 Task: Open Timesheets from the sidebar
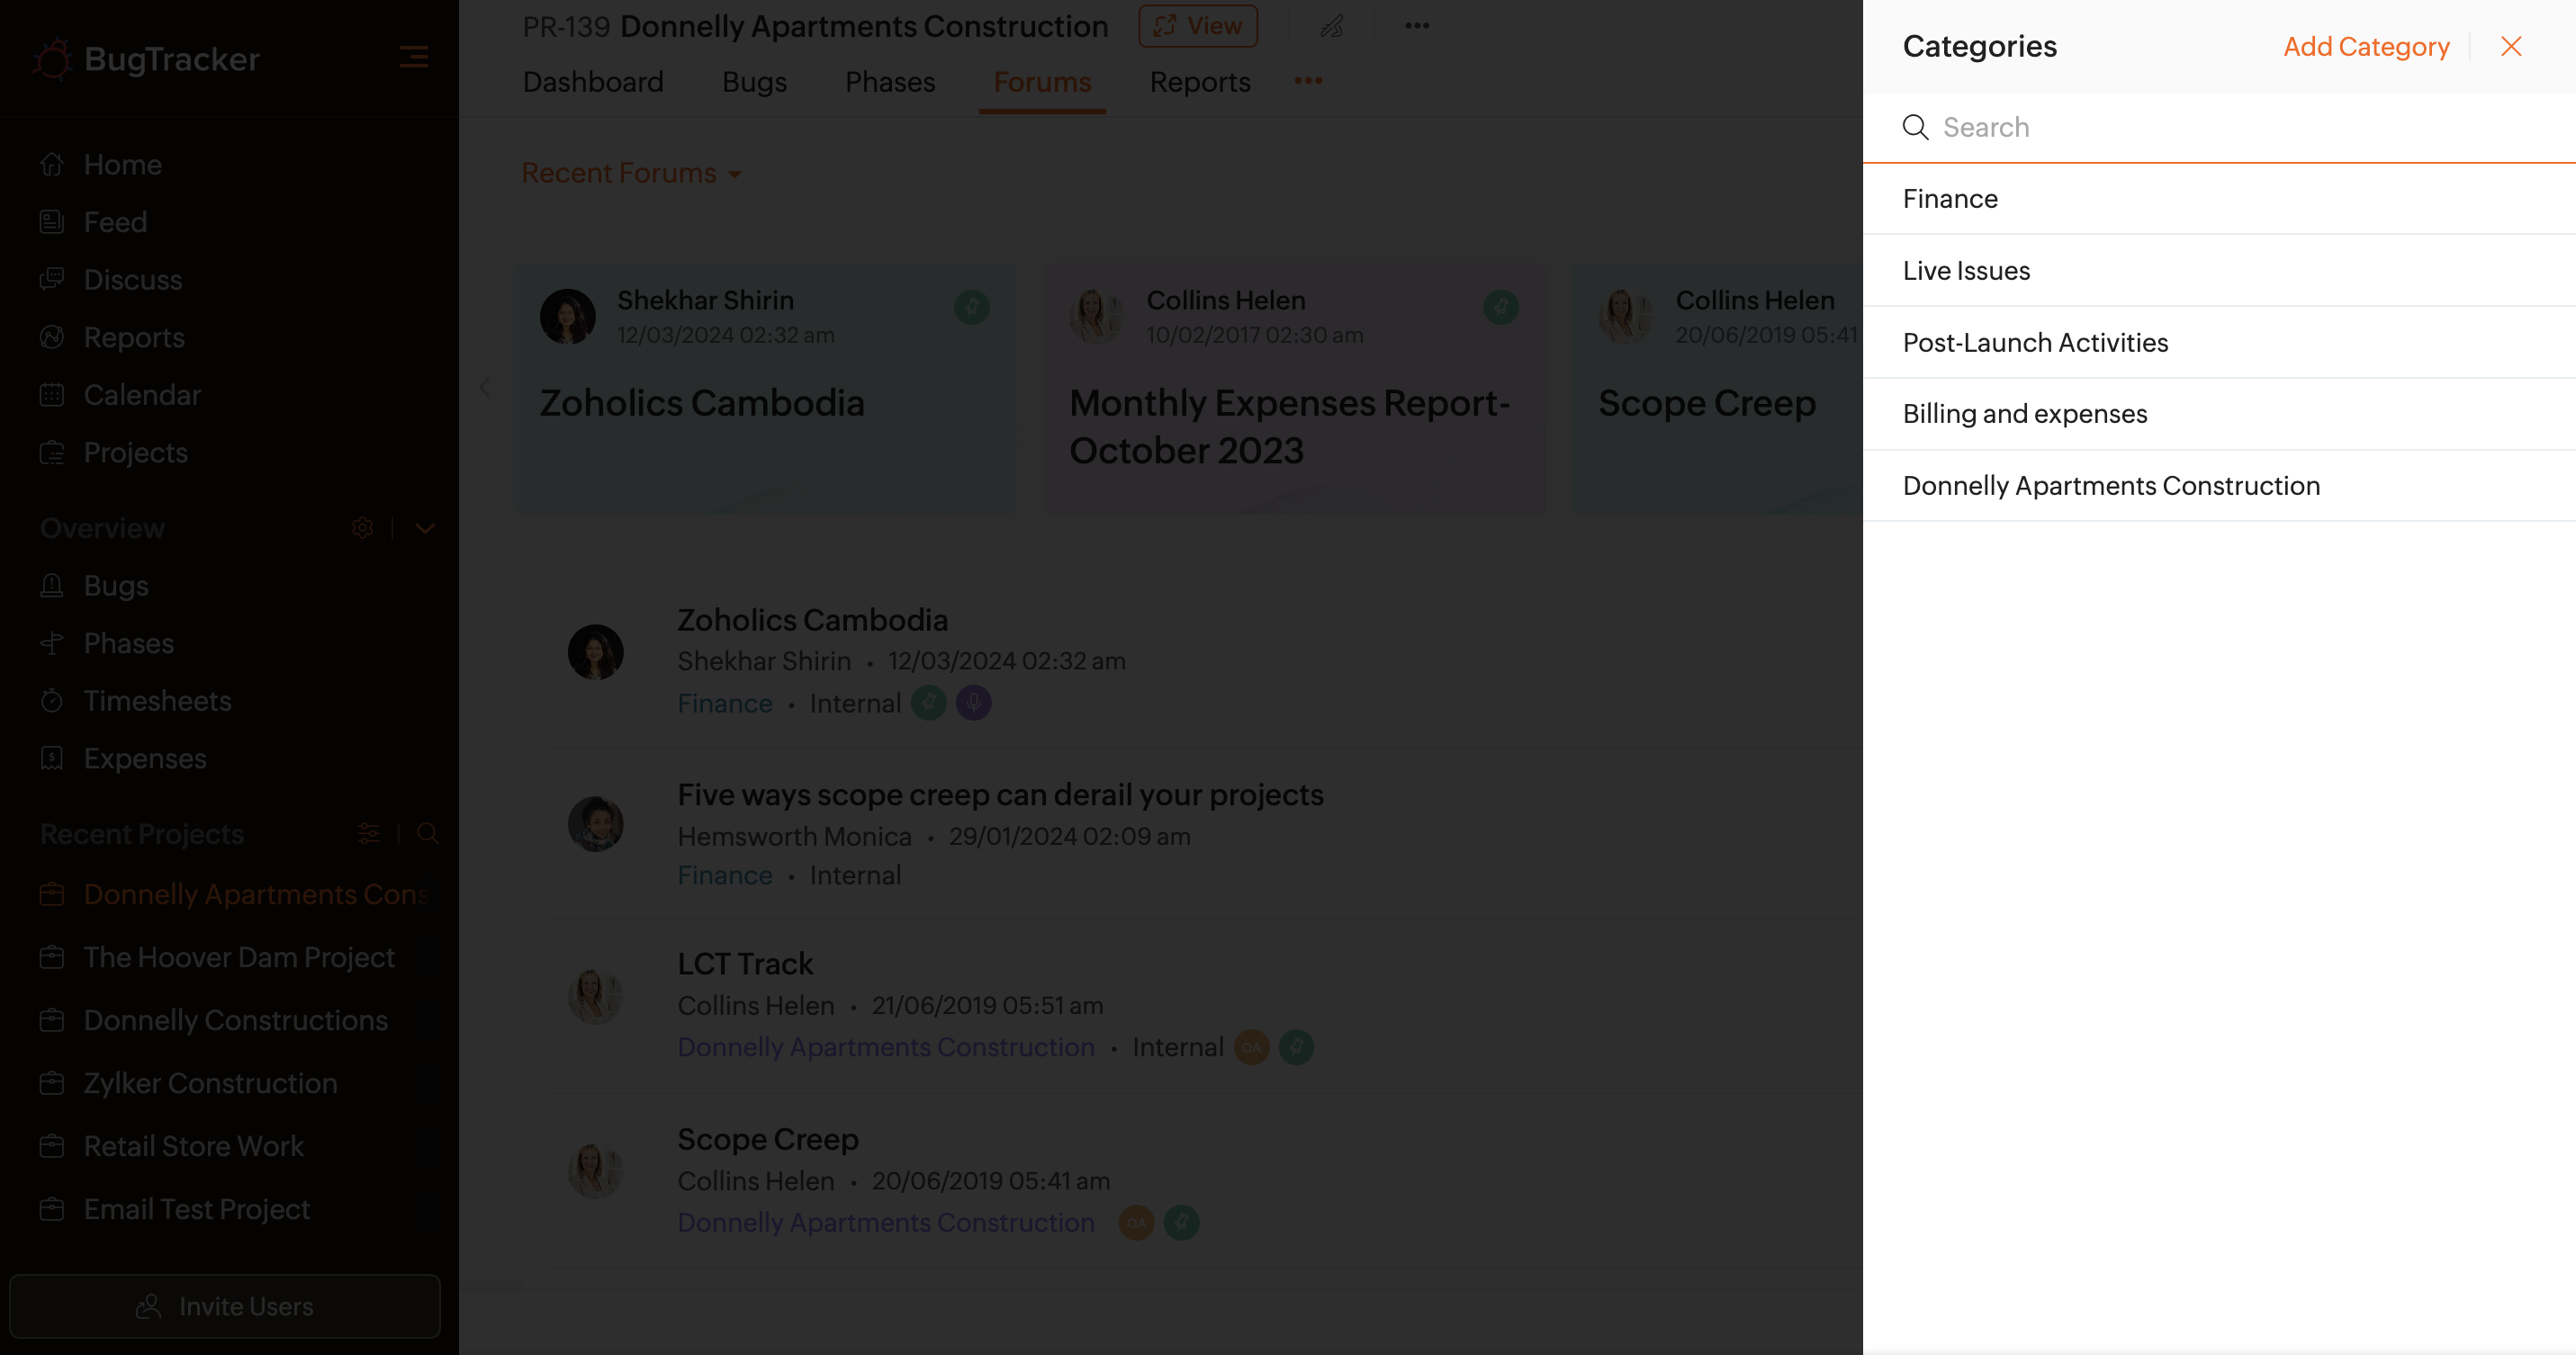click(157, 701)
